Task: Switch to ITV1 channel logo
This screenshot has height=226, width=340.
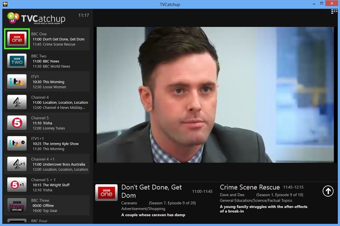Action: point(17,81)
